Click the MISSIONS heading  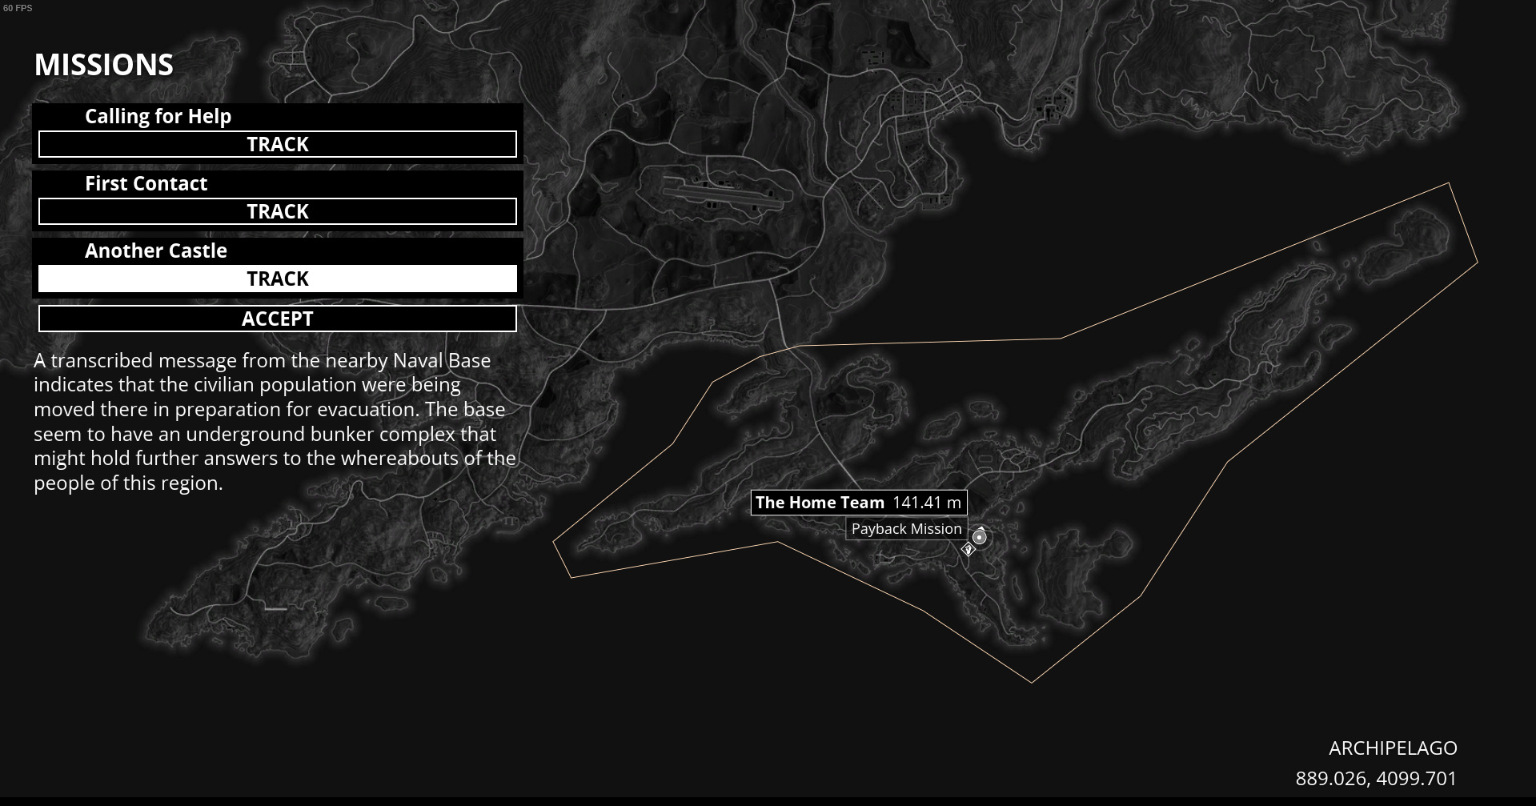tap(104, 65)
